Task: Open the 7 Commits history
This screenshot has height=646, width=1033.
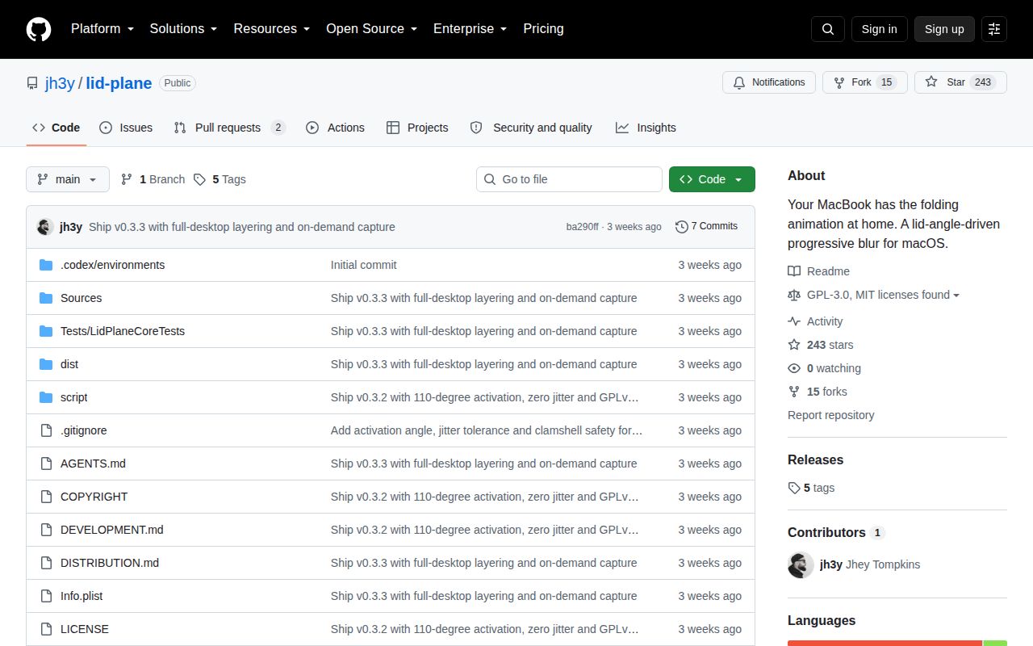Action: (706, 226)
